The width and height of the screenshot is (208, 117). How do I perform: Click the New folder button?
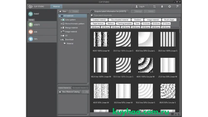pyautogui.click(x=63, y=11)
